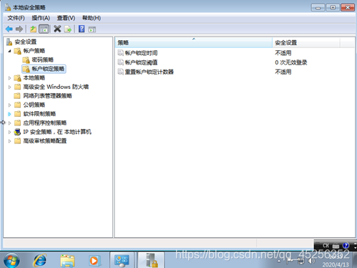This screenshot has height=268, width=357.
Task: Click the CH language indicator
Action: pos(326,246)
